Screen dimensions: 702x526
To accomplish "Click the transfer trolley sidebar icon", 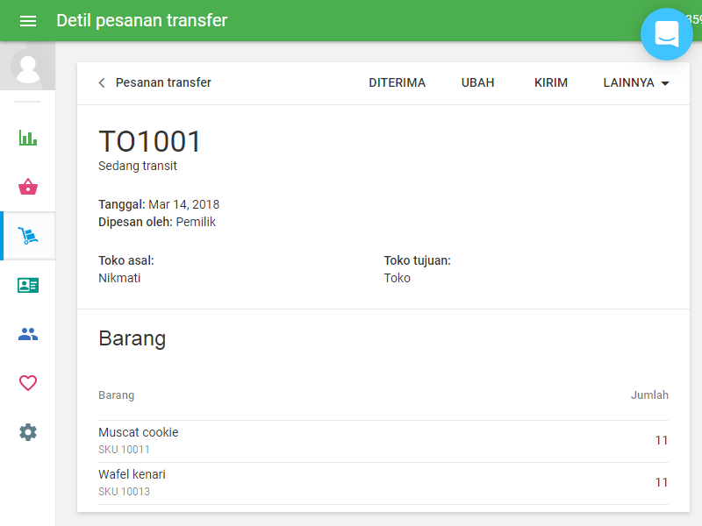I will point(27,236).
